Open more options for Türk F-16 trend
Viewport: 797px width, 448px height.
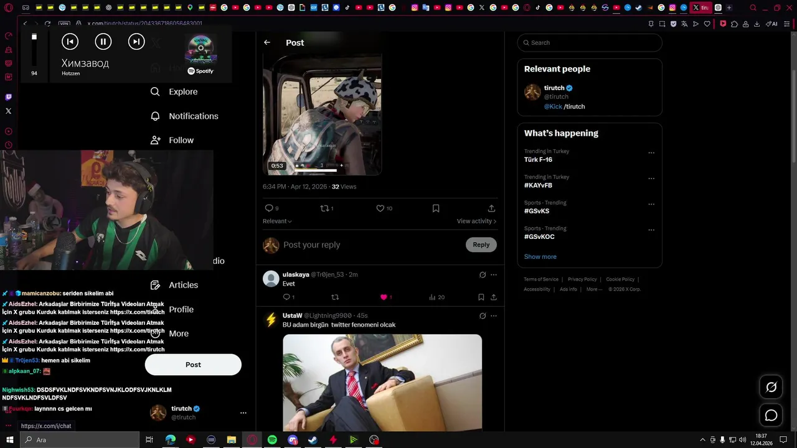click(x=651, y=152)
